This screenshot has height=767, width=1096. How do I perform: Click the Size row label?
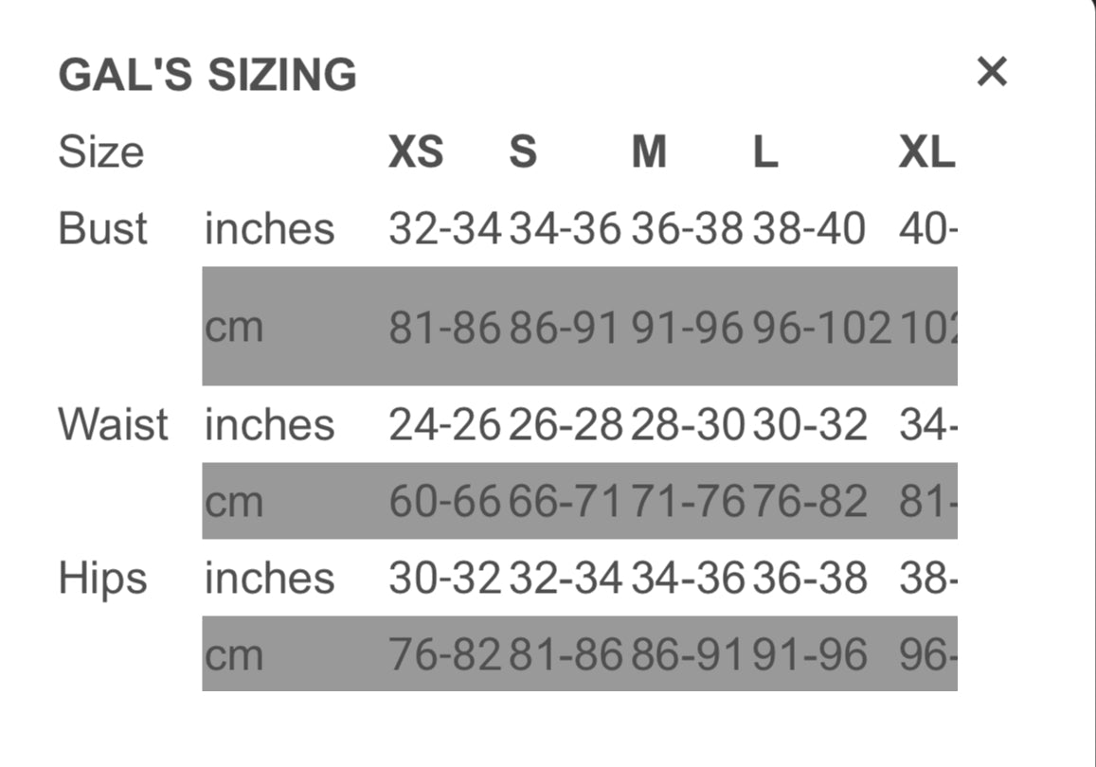tap(100, 152)
